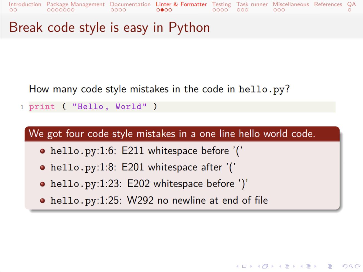Click the previous slide arrow in navigation bar
Screen dimensions: 363x272
237,266
